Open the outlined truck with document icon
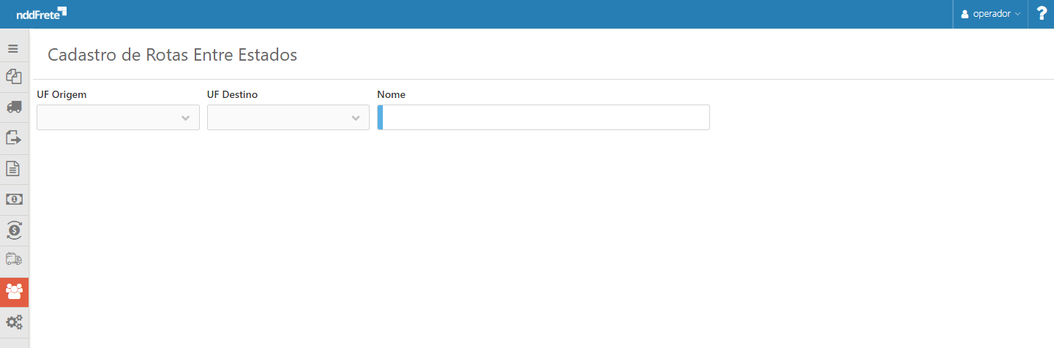This screenshot has height=348, width=1054. click(14, 260)
